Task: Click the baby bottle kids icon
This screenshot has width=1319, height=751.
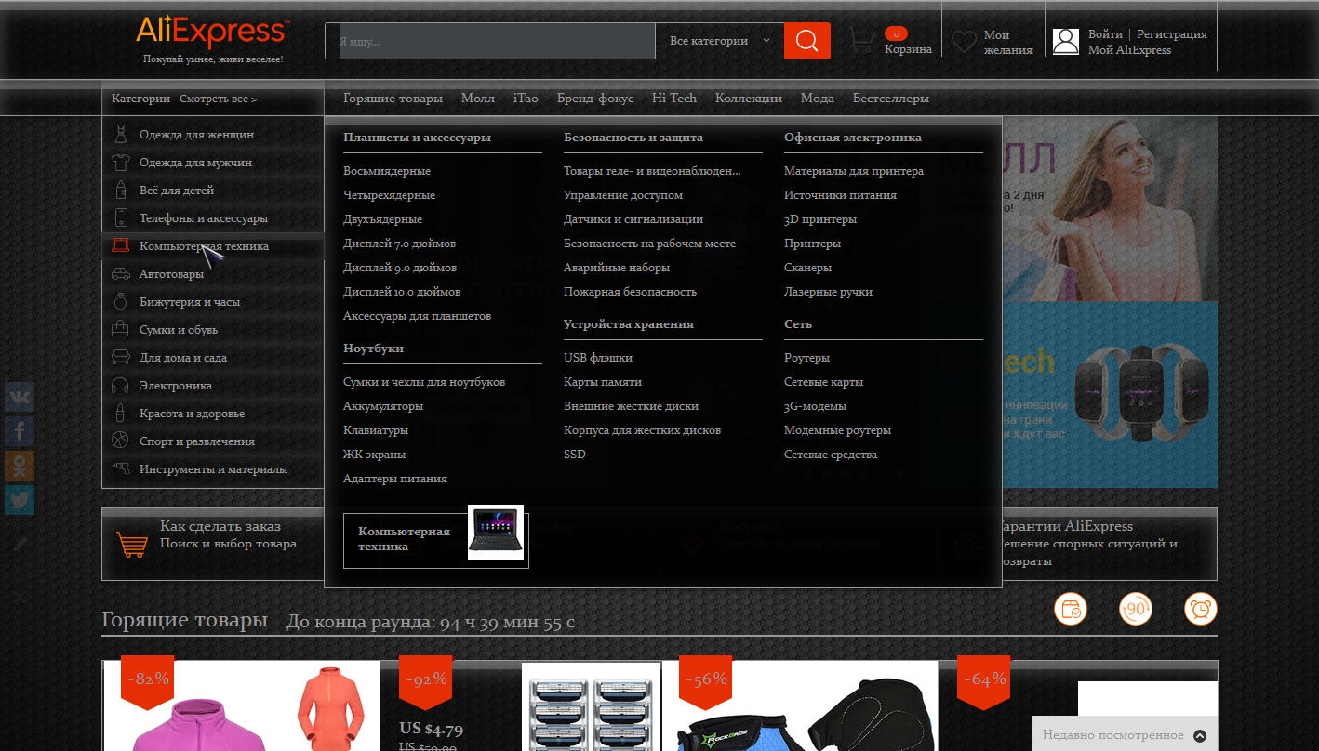Action: pos(120,191)
